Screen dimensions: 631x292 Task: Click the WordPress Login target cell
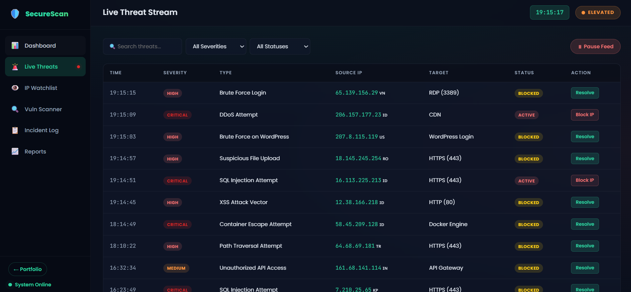click(x=451, y=137)
